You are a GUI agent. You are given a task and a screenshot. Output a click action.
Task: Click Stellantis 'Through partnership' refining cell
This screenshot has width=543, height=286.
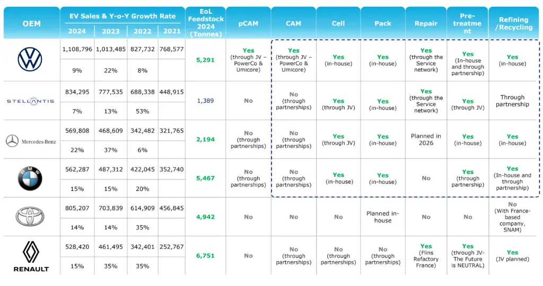[512, 101]
